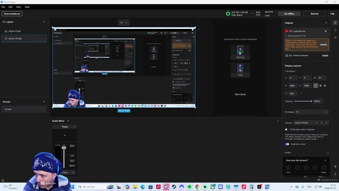This screenshot has width=339, height=191.
Task: Click the width field showing 1920
Action: [x=293, y=86]
